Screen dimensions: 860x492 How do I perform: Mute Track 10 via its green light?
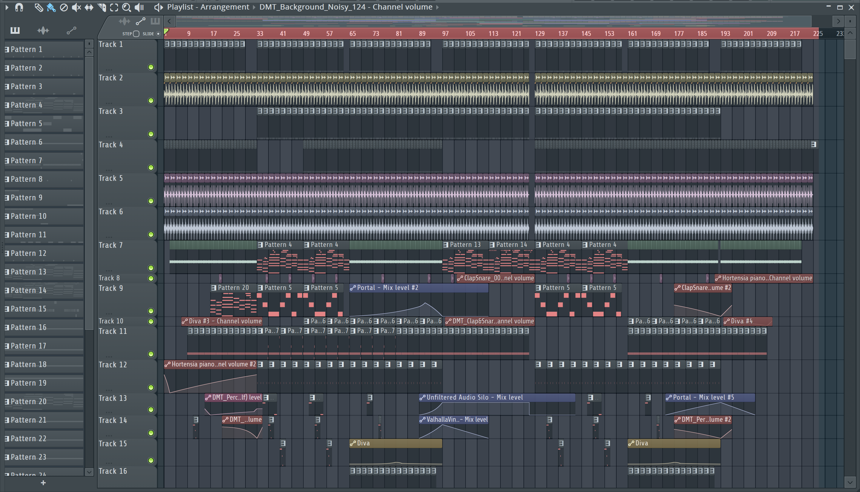[x=151, y=321]
